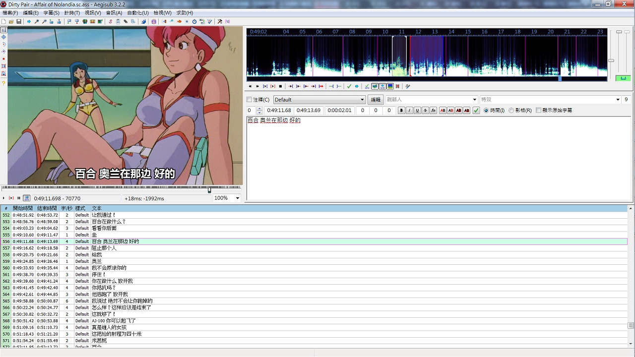Click the Underline formatting button
Viewport: 635px width, 357px height.
(417, 111)
